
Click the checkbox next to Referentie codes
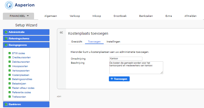coord(10,92)
